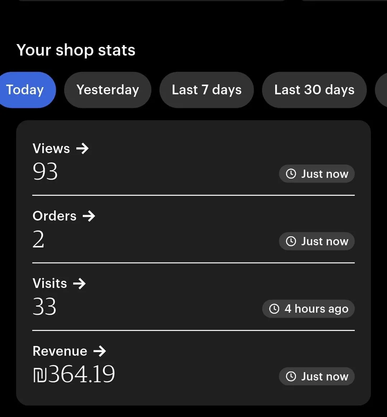Tap the 4 hours ago badge
The height and width of the screenshot is (417, 387).
coord(309,309)
